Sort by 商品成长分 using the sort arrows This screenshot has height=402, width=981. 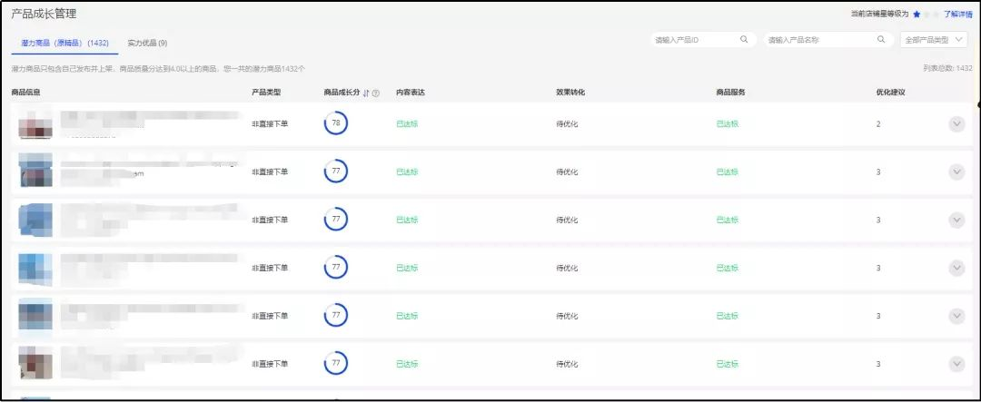[365, 93]
